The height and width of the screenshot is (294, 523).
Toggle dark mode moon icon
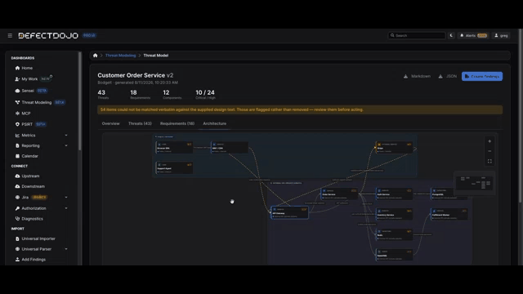click(451, 35)
